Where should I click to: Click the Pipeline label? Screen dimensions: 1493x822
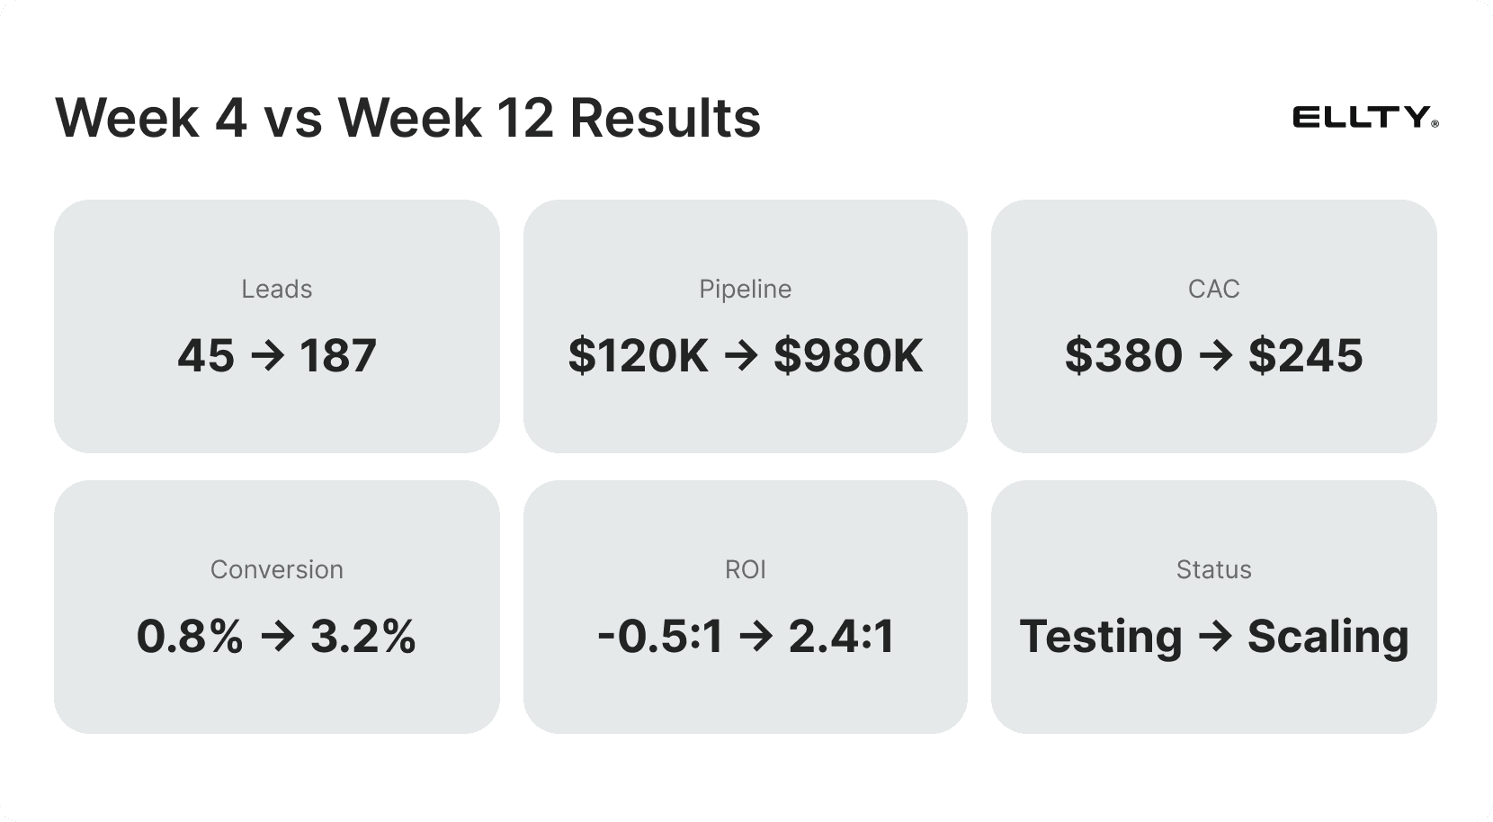(x=746, y=289)
